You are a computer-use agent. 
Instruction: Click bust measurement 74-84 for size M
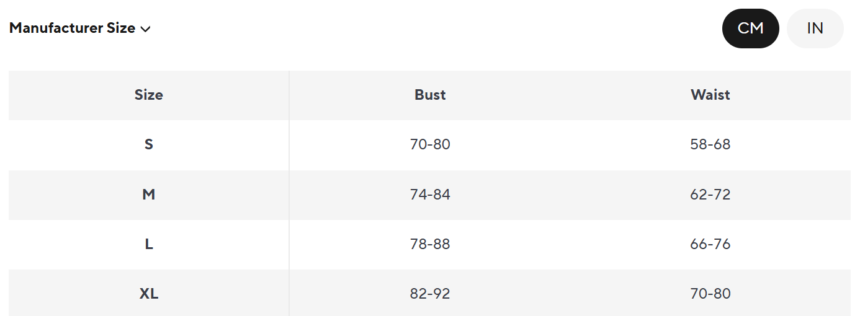click(430, 195)
